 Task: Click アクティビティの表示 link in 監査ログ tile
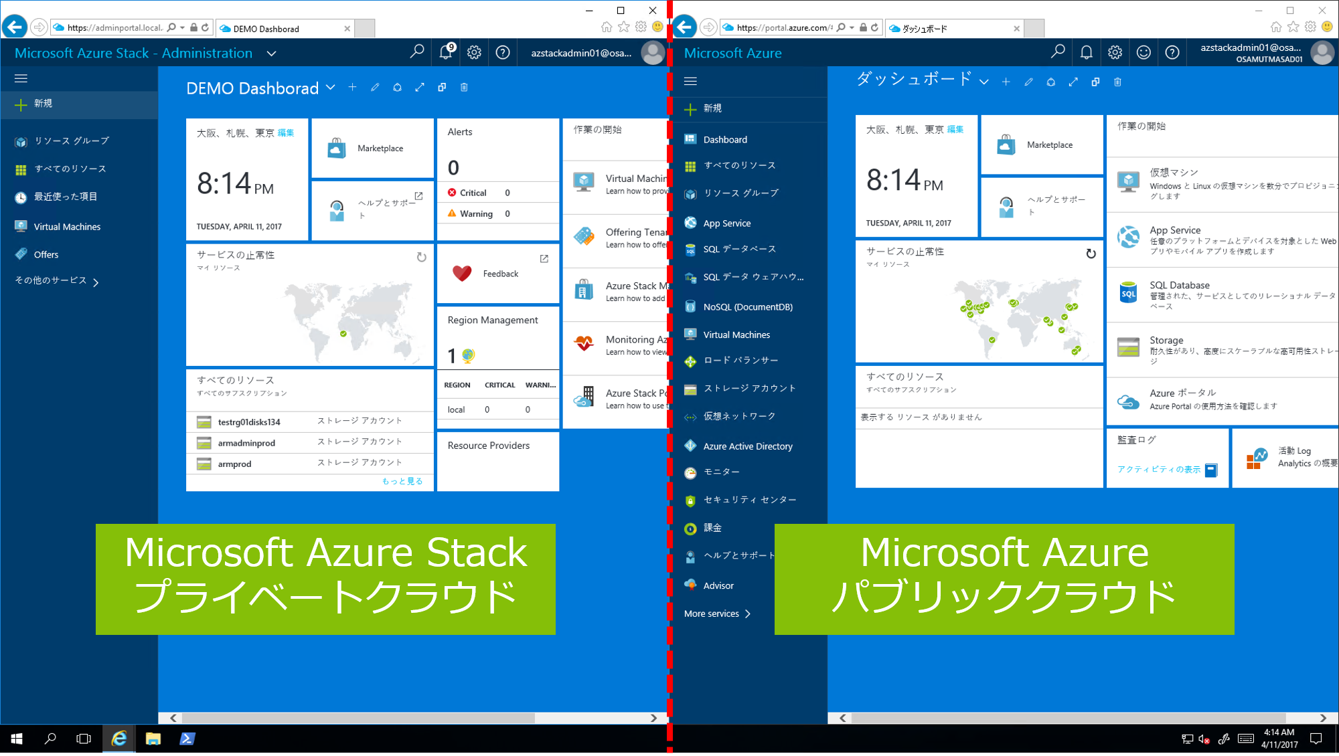tap(1159, 470)
